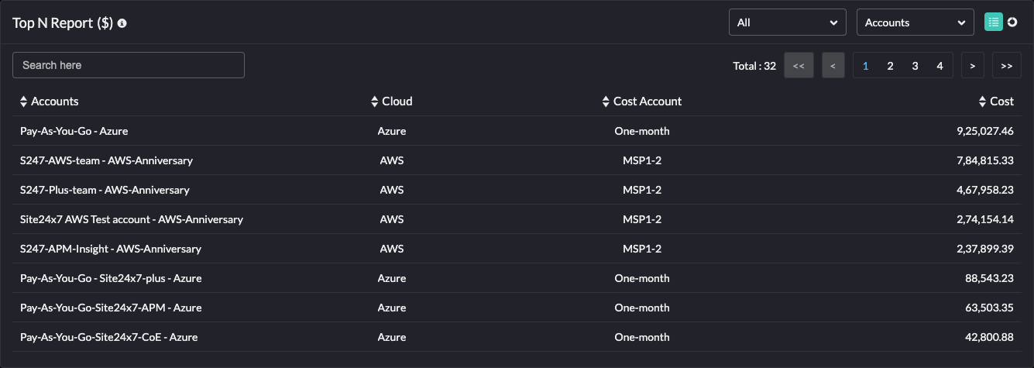Viewport: 1034px width, 368px height.
Task: Jump to last page button
Action: 1006,66
